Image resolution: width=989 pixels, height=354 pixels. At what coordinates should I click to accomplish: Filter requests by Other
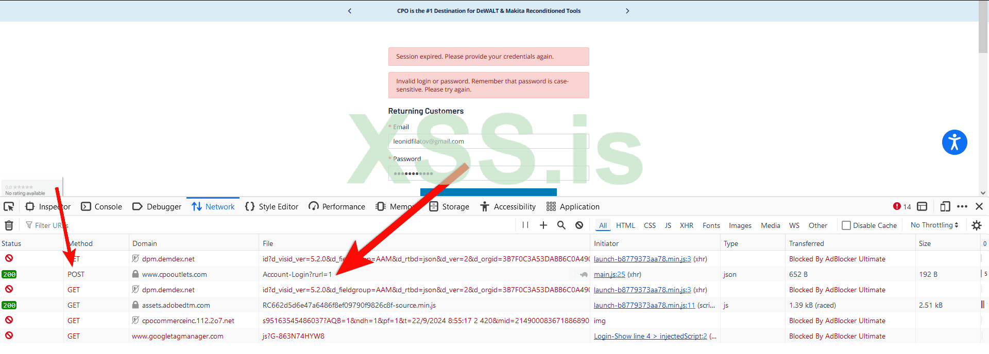click(x=817, y=225)
